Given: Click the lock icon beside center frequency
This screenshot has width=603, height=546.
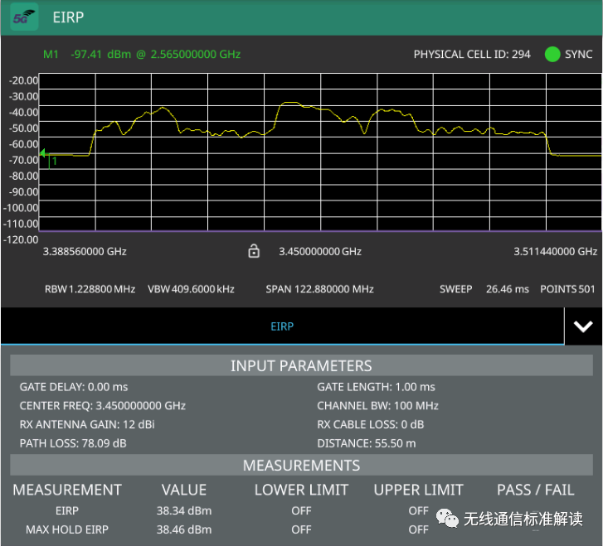Looking at the screenshot, I should coord(254,251).
